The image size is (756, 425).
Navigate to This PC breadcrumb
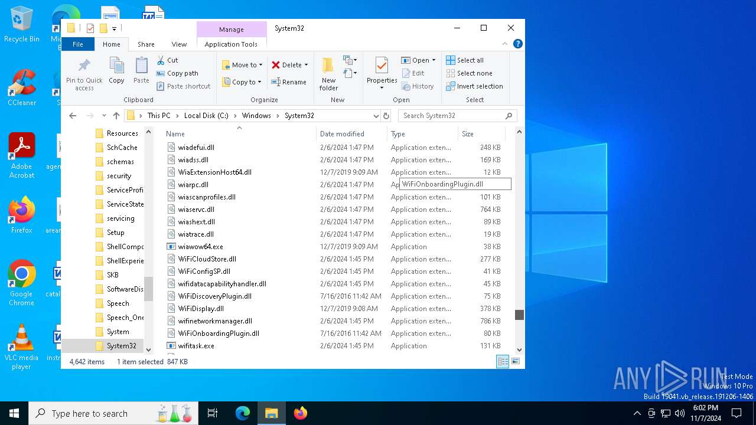tap(159, 116)
